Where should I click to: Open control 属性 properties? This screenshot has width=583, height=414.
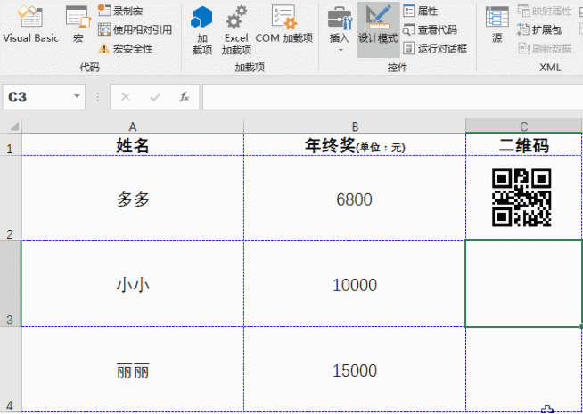pyautogui.click(x=421, y=11)
